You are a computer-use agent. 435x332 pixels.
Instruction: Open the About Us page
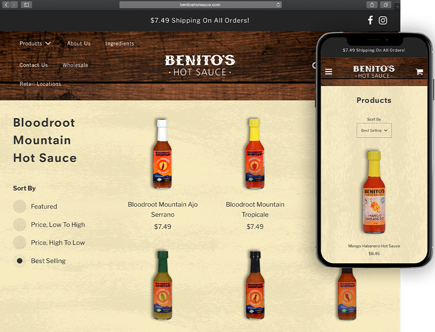tap(79, 44)
